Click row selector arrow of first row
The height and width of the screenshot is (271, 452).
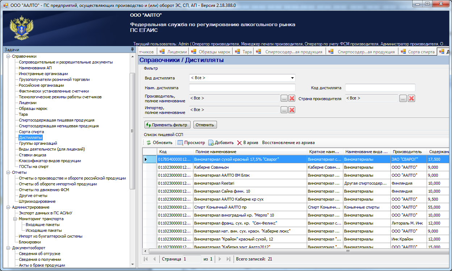pos(150,159)
